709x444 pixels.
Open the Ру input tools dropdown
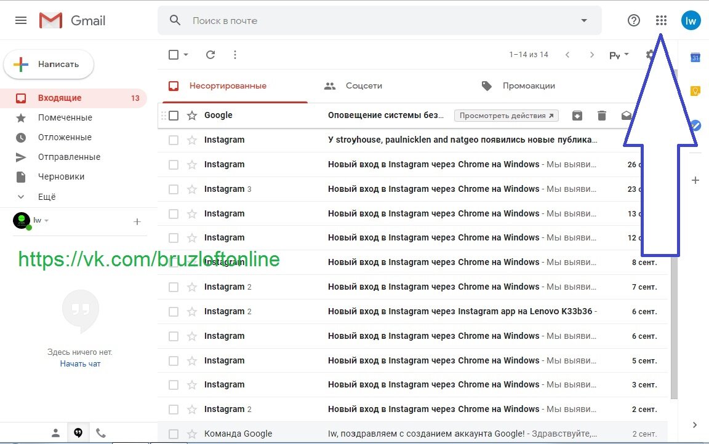[619, 55]
